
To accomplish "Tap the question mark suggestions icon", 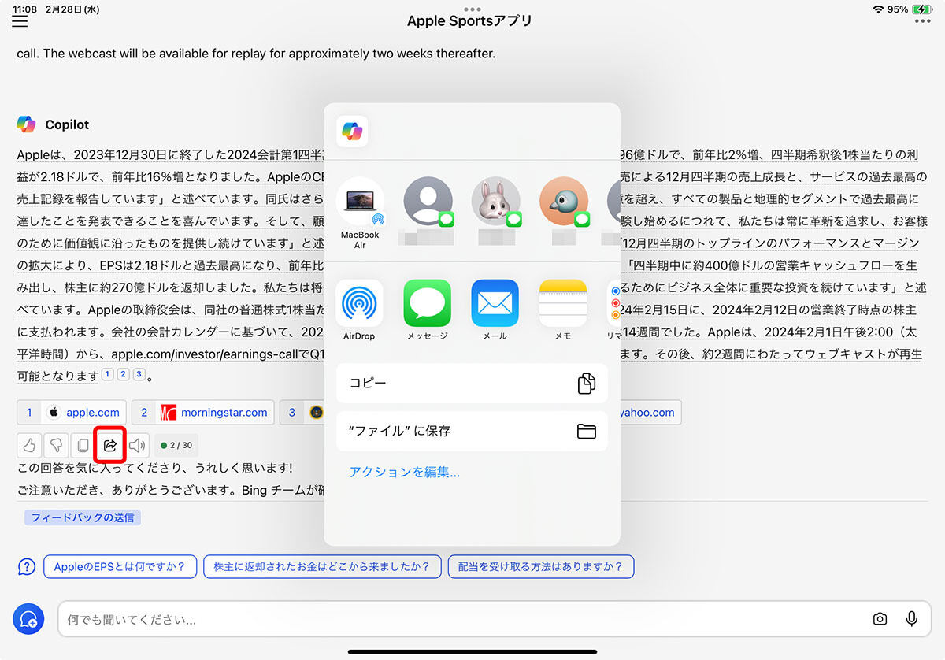I will pos(27,567).
